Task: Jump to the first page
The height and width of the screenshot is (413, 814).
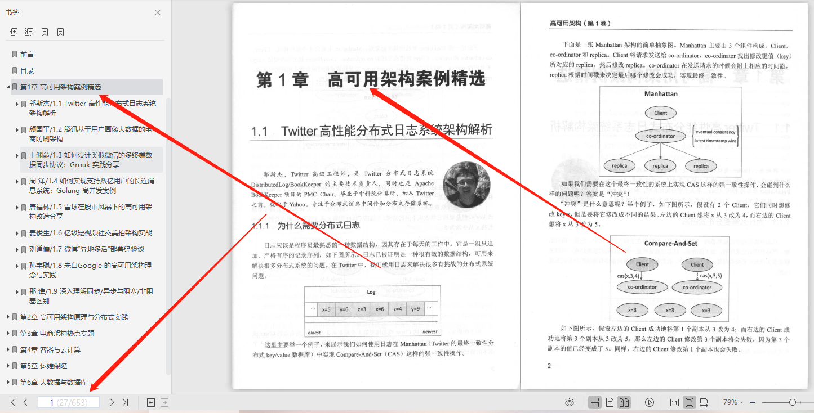Action: tap(12, 402)
